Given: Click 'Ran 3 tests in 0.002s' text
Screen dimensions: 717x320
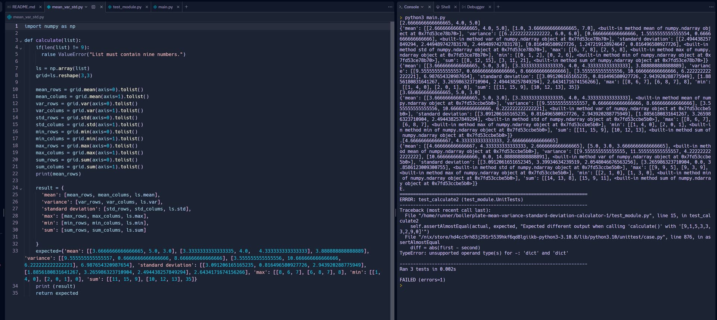Looking at the screenshot, I should [x=428, y=269].
